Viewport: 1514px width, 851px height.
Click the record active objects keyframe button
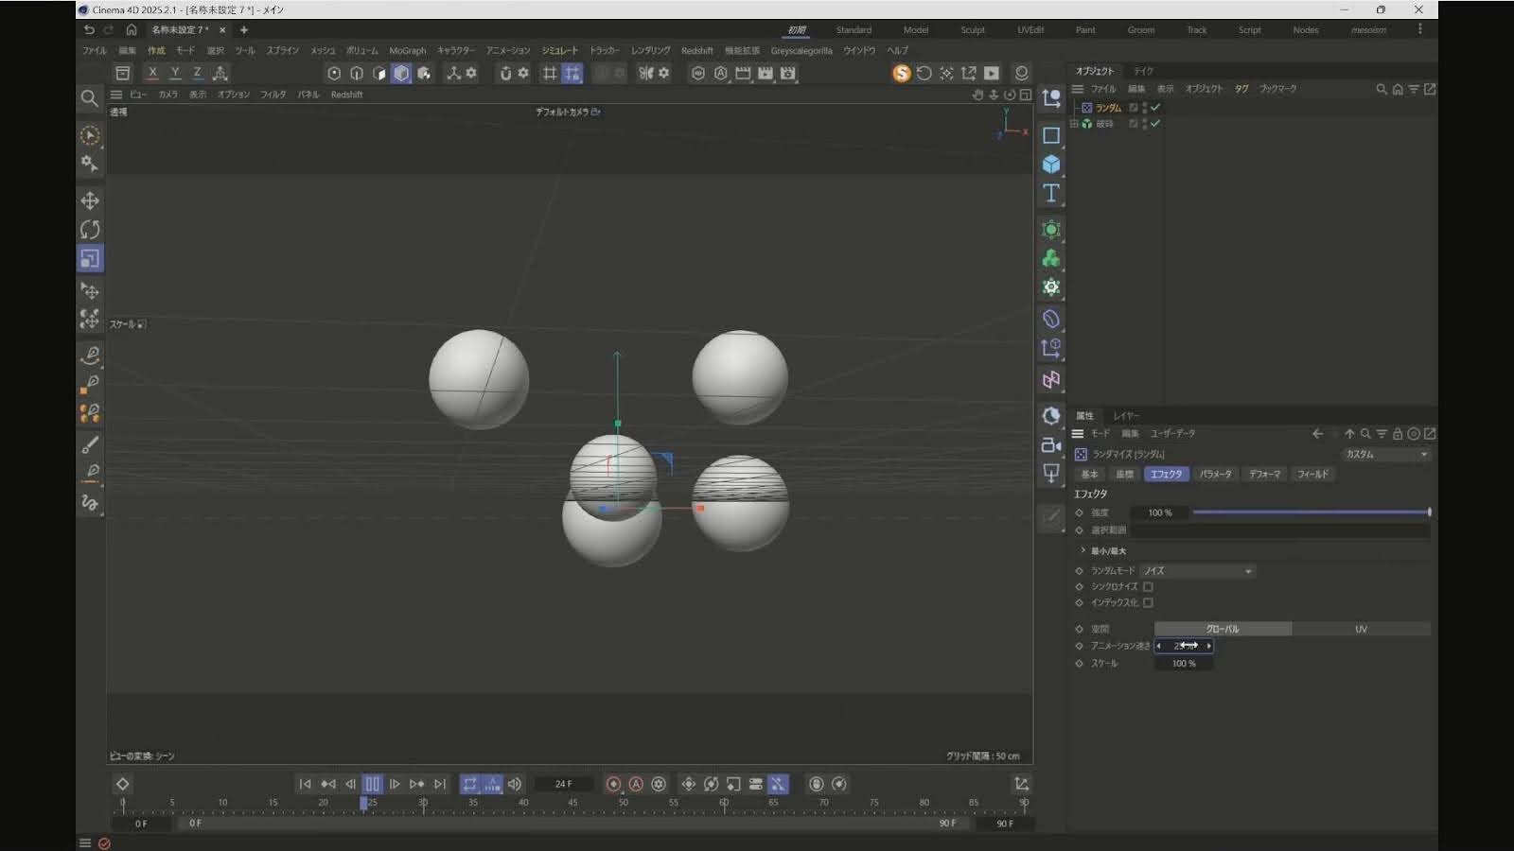[x=613, y=784]
